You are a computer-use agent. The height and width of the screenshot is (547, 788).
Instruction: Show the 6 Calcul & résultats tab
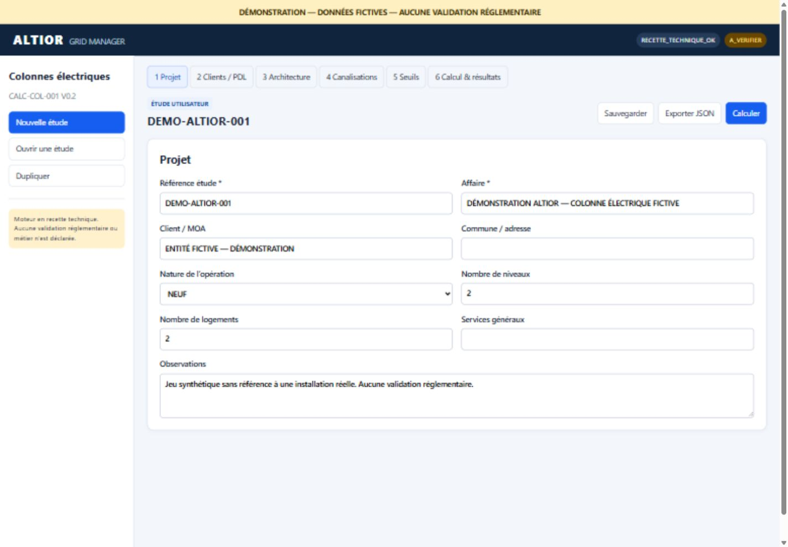click(x=468, y=77)
